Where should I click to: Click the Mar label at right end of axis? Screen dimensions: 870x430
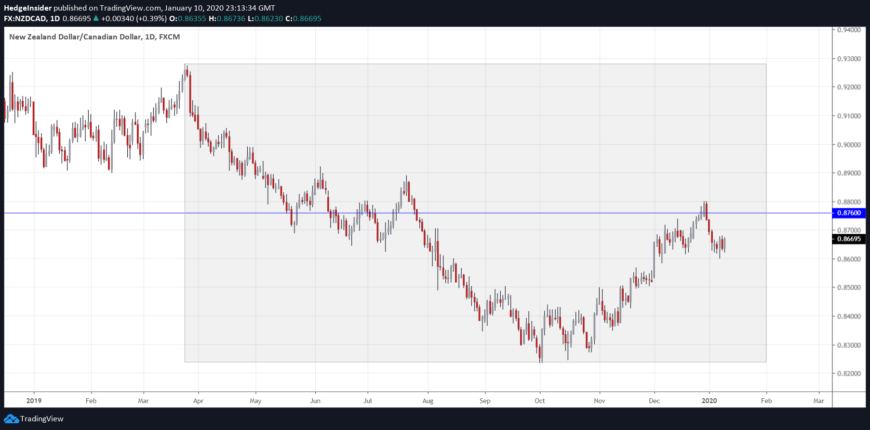818,401
